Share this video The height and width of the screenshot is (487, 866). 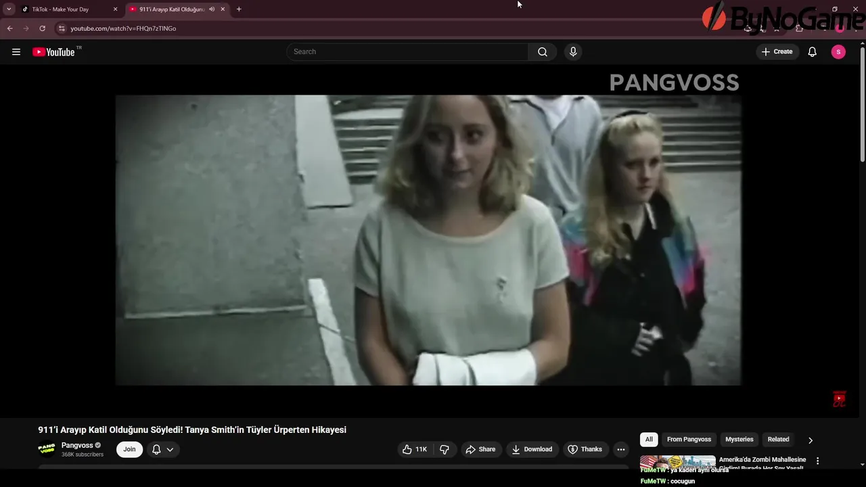point(480,449)
